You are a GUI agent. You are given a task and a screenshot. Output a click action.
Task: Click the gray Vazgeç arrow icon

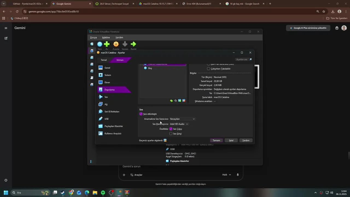pyautogui.click(x=125, y=44)
